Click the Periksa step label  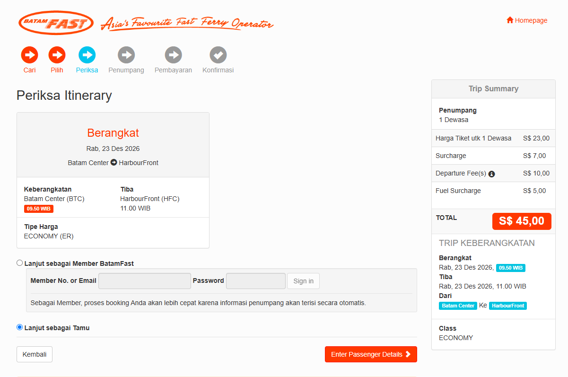[x=87, y=70]
